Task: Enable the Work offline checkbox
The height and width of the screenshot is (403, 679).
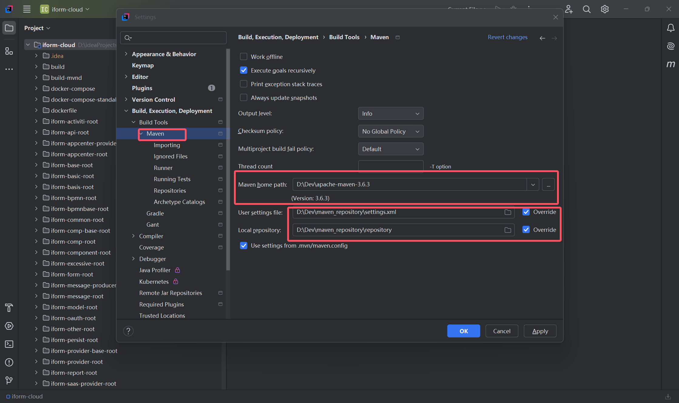Action: pos(244,57)
